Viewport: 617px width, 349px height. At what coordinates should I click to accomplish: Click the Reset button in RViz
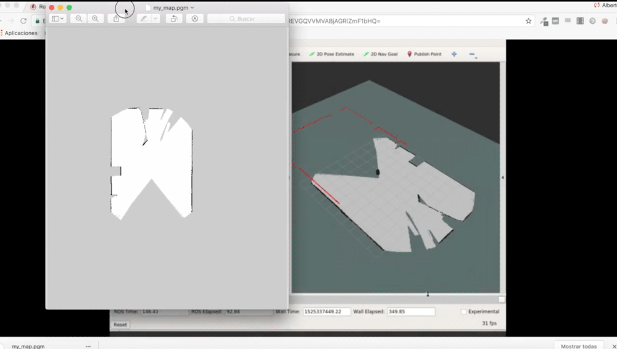pyautogui.click(x=120, y=324)
